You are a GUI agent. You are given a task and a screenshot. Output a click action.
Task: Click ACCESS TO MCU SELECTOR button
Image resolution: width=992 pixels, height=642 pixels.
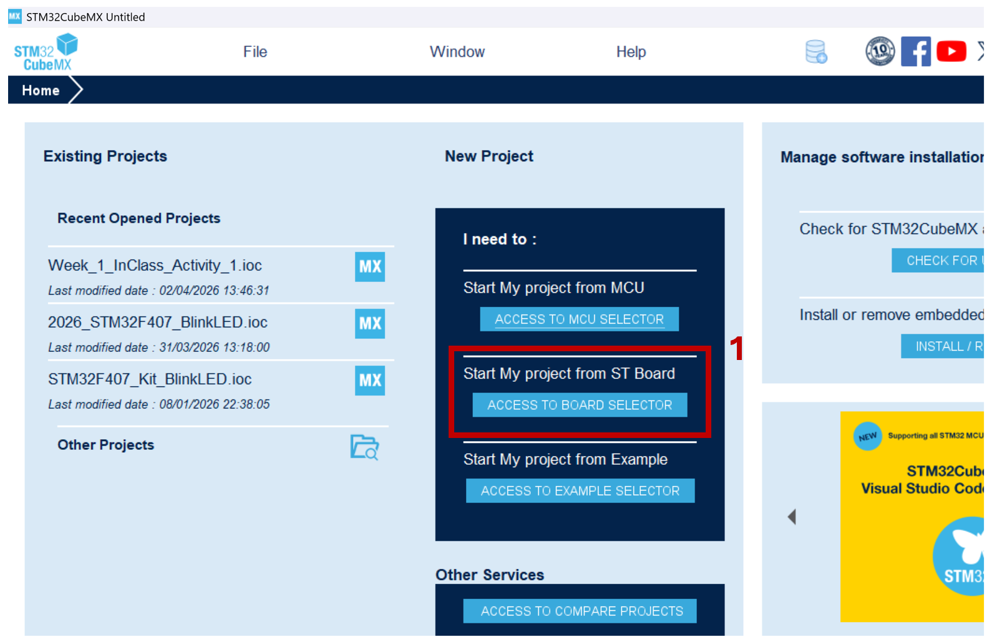click(579, 319)
